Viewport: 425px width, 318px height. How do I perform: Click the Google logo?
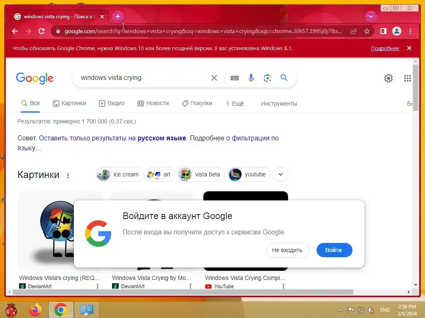tap(35, 78)
